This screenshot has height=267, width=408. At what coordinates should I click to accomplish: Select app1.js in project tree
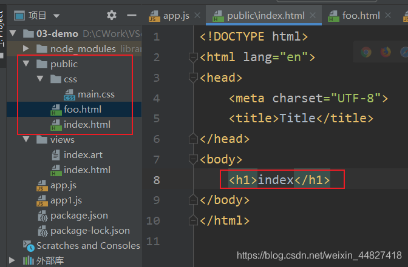click(66, 200)
